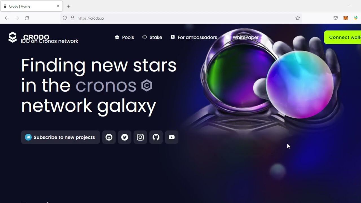361x203 pixels.
Task: Click Subscribe to new projects button
Action: pos(60,137)
